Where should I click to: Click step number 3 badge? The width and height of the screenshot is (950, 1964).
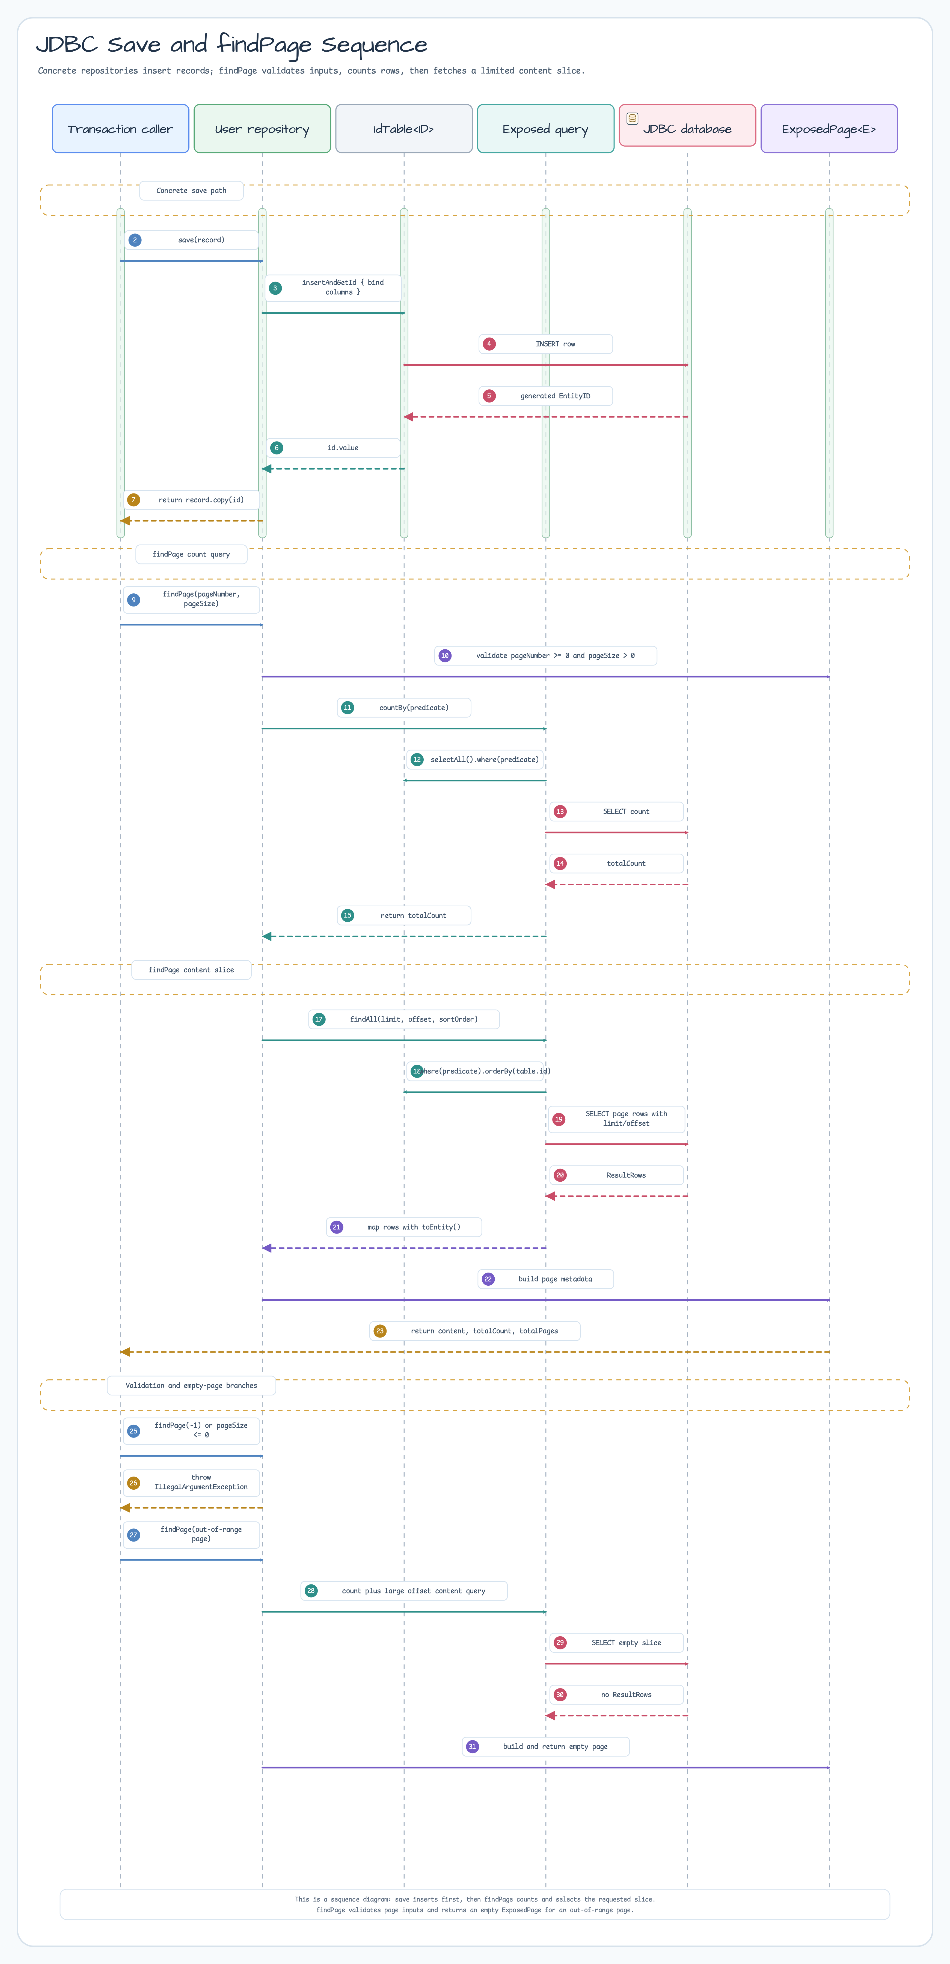pos(275,288)
